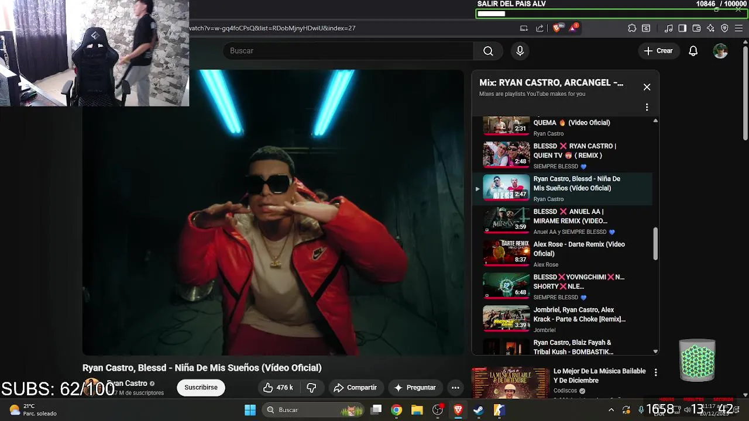Click the Crear button
Viewport: 749px width, 421px height.
click(659, 51)
